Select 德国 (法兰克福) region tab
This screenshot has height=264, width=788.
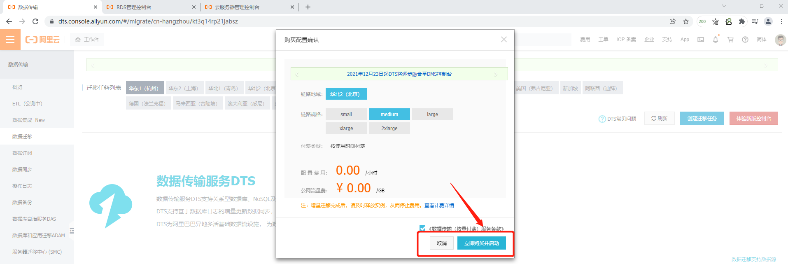pyautogui.click(x=148, y=103)
